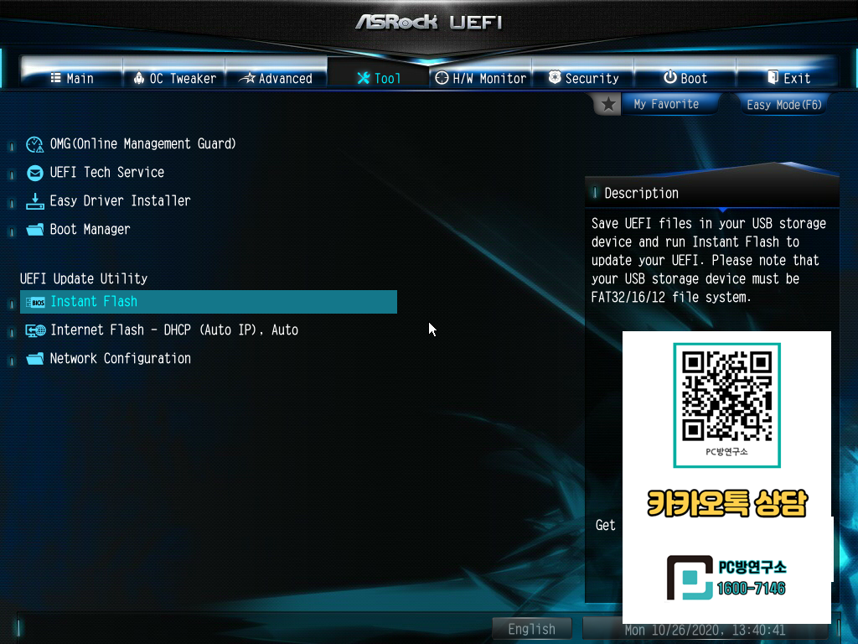Open the Boot tab

point(685,78)
